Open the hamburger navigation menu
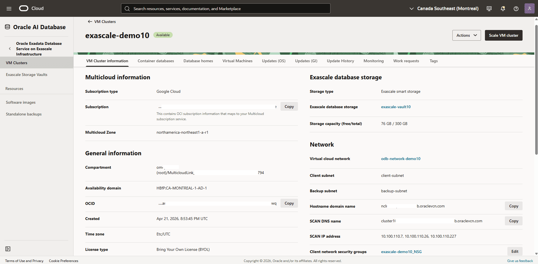Image resolution: width=538 pixels, height=264 pixels. [x=9, y=8]
